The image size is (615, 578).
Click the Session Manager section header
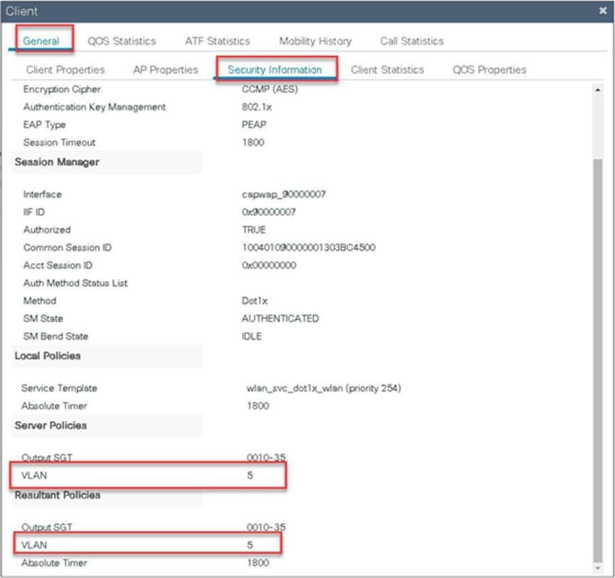pyautogui.click(x=57, y=162)
